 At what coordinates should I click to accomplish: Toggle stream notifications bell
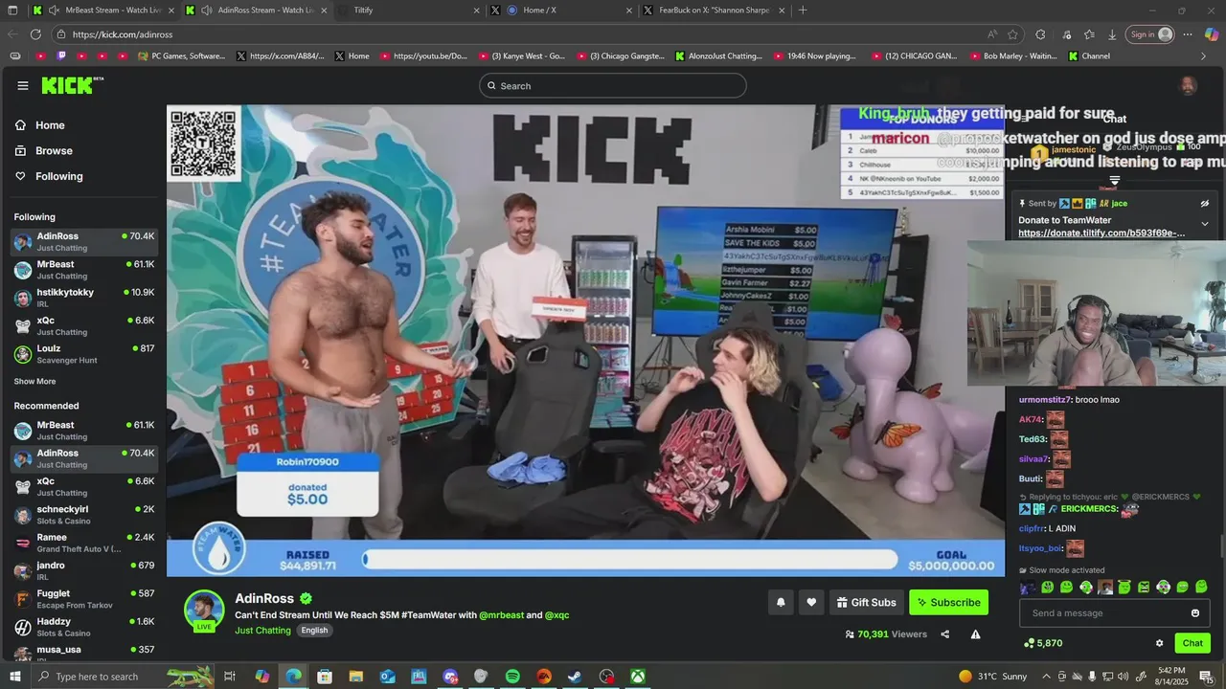[x=781, y=603]
